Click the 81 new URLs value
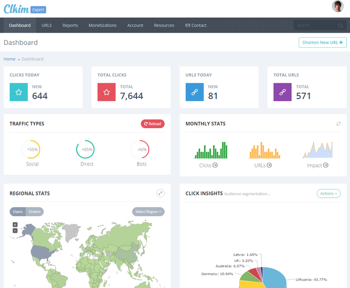 213,96
